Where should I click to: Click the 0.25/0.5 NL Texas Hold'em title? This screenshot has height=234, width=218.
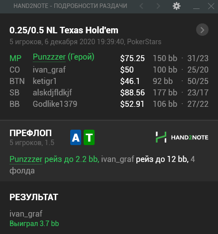click(64, 30)
